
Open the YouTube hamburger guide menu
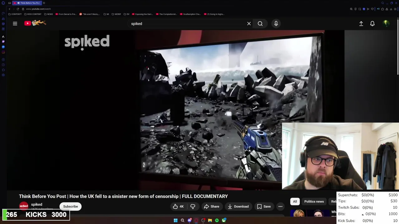15,23
